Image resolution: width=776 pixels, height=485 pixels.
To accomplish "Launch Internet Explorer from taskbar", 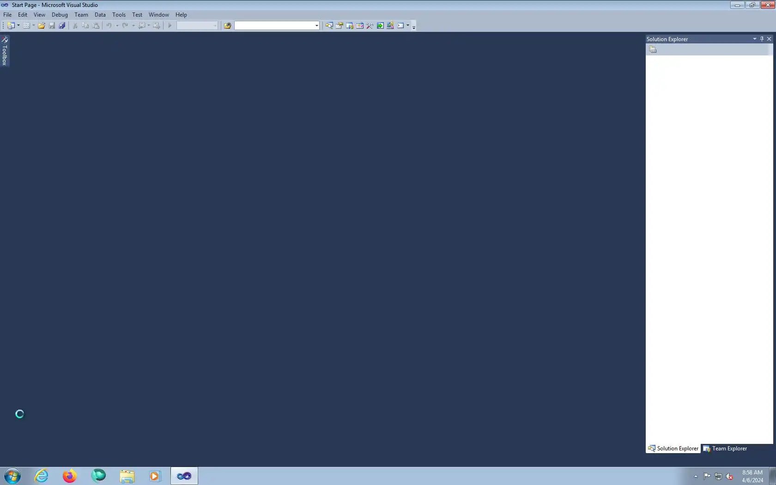I will point(41,476).
